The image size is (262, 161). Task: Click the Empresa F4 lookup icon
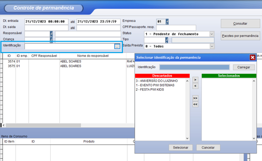167,22
